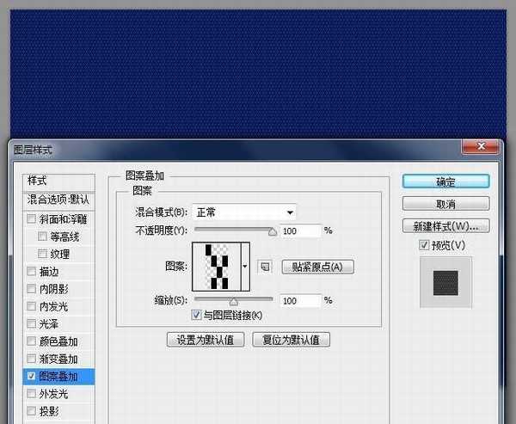Click the opacity percentage input field
This screenshot has width=516, height=424.
(298, 230)
